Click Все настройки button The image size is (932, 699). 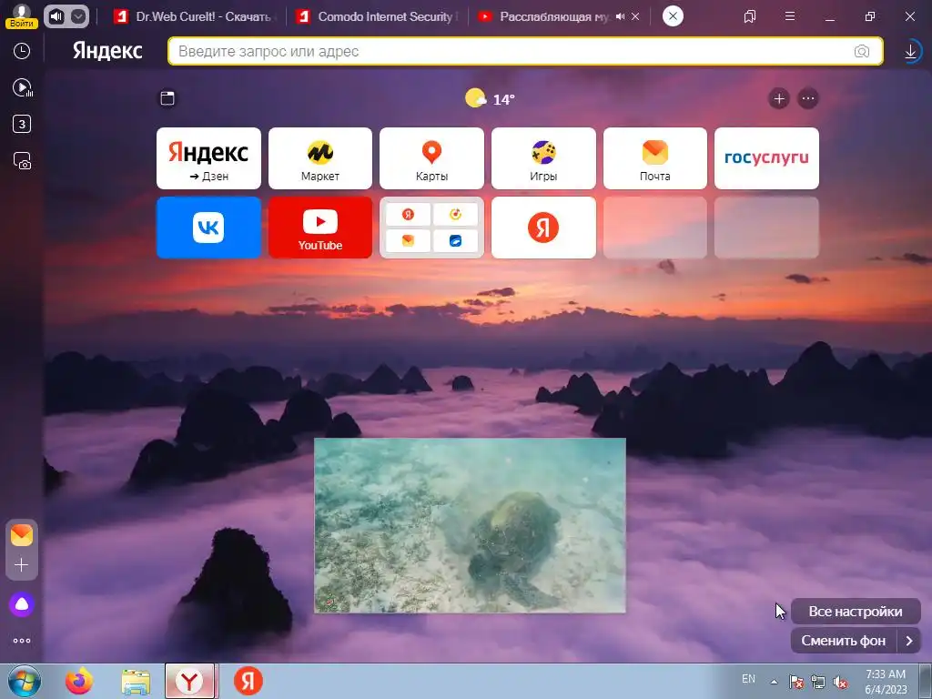[x=856, y=612]
